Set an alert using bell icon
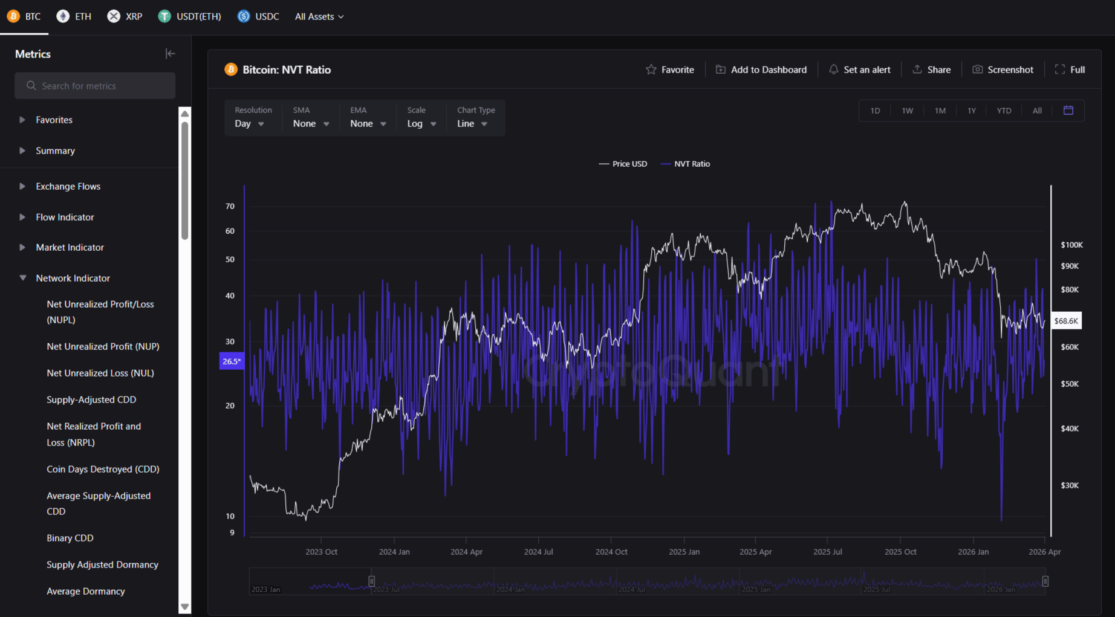Screen dimensions: 1115x617 point(833,69)
